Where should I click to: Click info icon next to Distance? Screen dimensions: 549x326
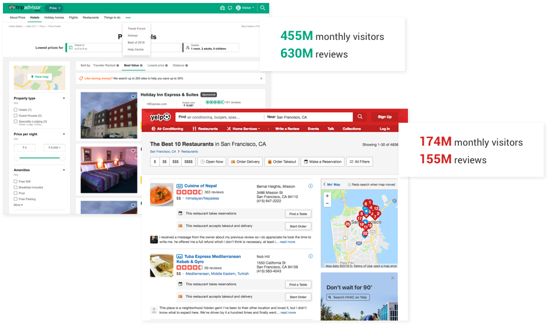click(x=186, y=65)
